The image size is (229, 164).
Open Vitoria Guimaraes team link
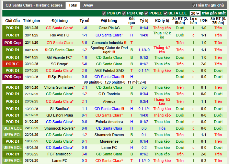click(x=59, y=87)
